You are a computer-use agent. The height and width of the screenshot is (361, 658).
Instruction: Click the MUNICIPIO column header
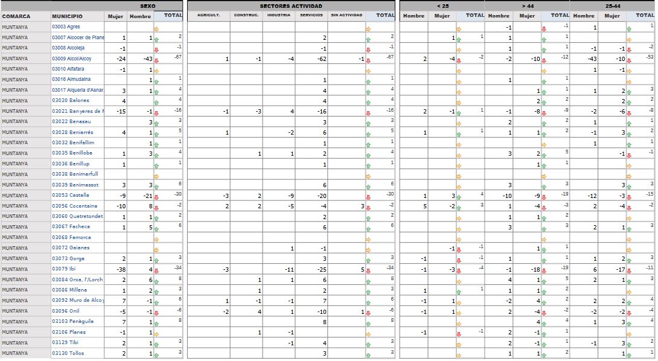67,16
